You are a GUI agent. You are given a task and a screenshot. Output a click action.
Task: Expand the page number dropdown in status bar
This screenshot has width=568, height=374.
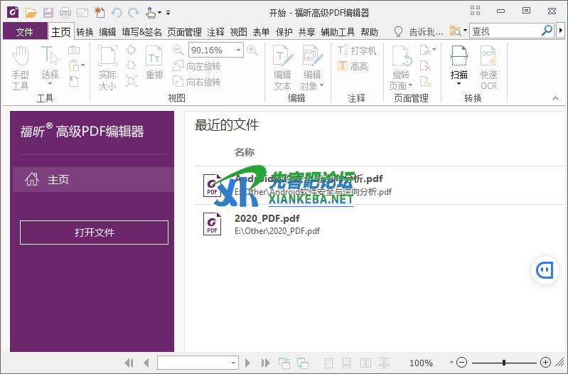(233, 363)
